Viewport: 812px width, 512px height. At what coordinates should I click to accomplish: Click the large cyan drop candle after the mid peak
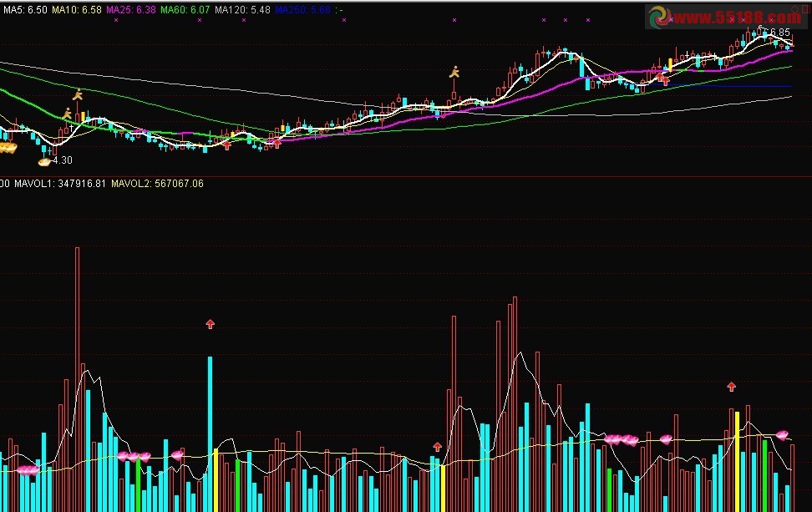(581, 68)
